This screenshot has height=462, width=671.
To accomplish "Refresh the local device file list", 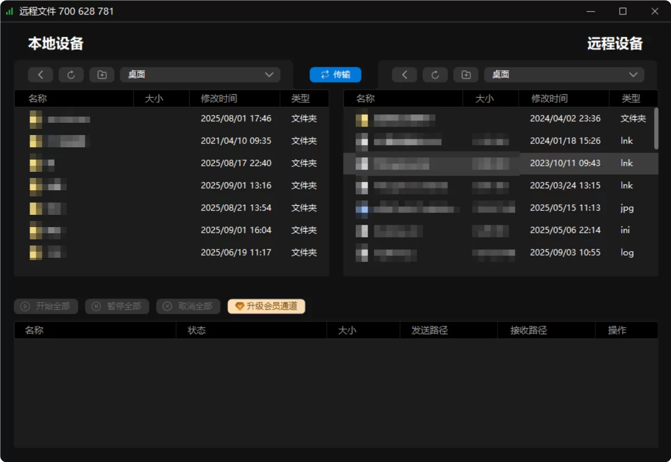I will pos(71,75).
